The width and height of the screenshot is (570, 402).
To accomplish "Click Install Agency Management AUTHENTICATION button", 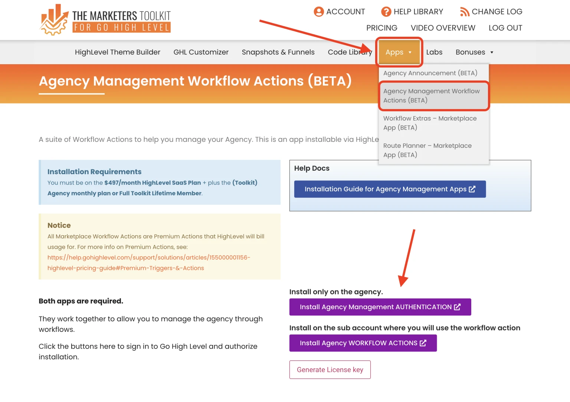I will click(380, 307).
